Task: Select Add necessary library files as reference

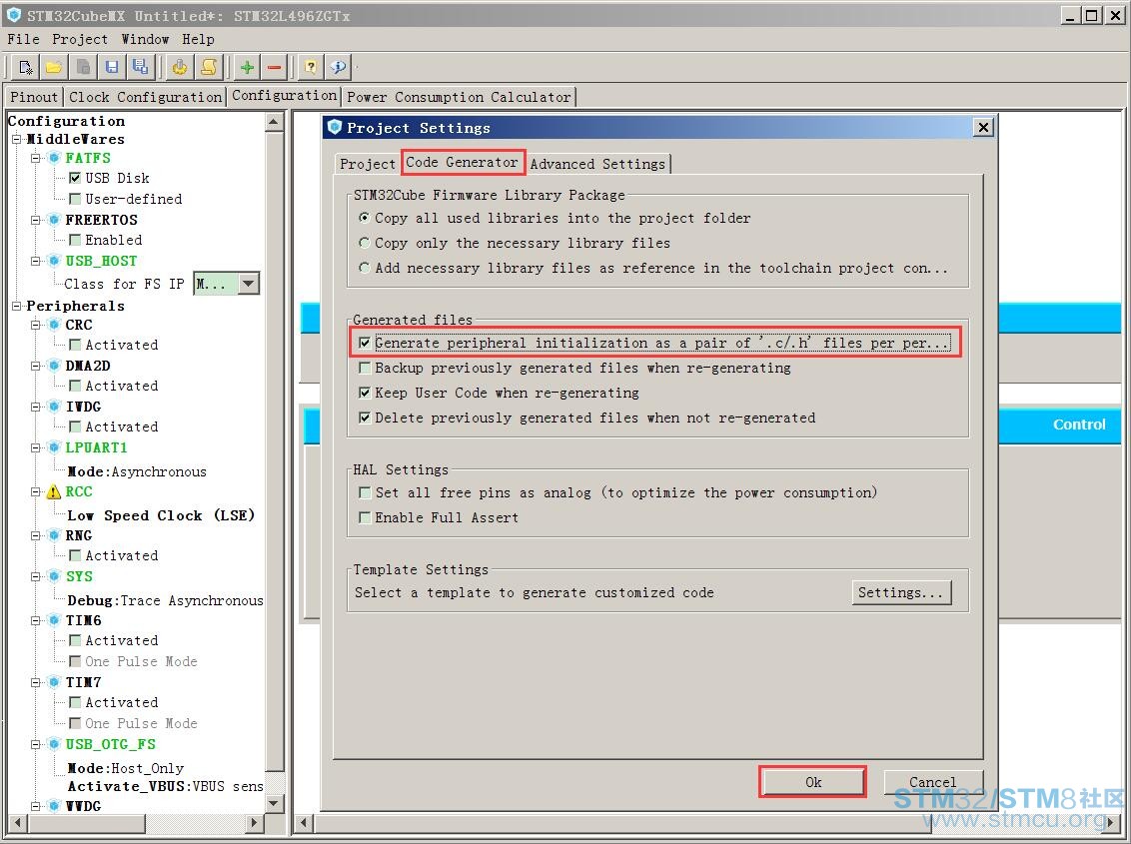Action: coord(365,269)
